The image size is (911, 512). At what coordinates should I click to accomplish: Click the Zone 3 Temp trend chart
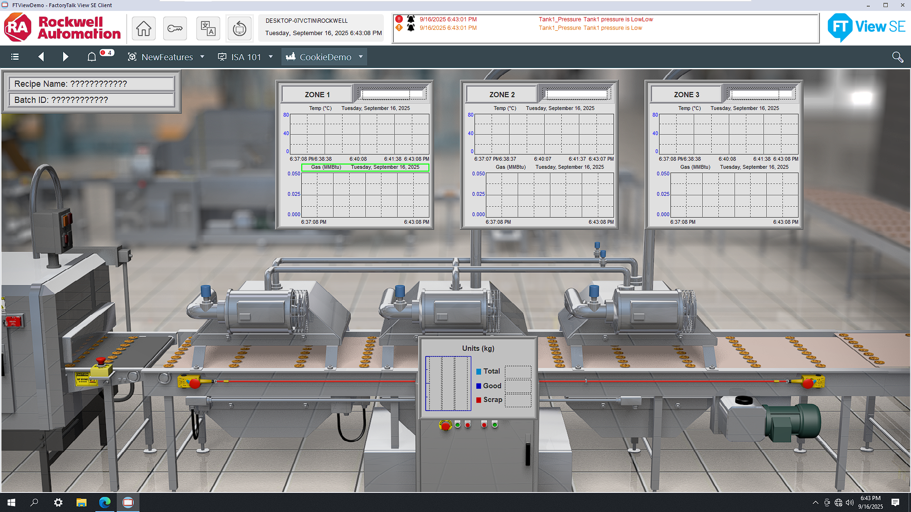point(728,134)
